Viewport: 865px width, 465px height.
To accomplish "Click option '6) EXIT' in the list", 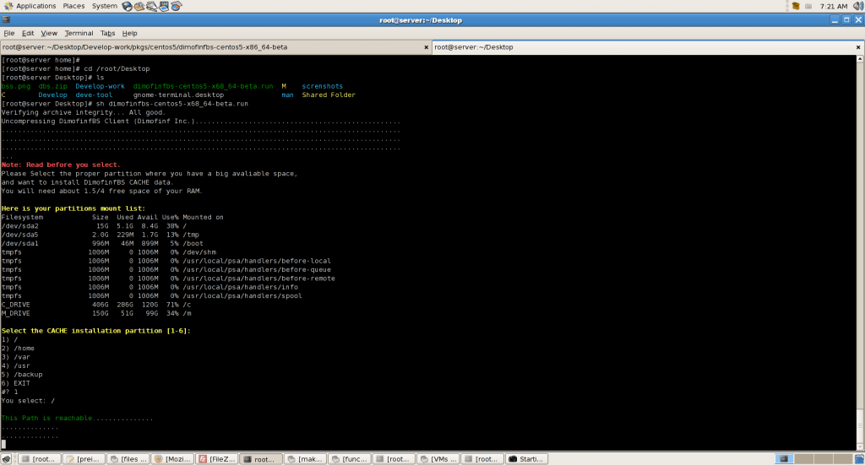I will pos(15,383).
